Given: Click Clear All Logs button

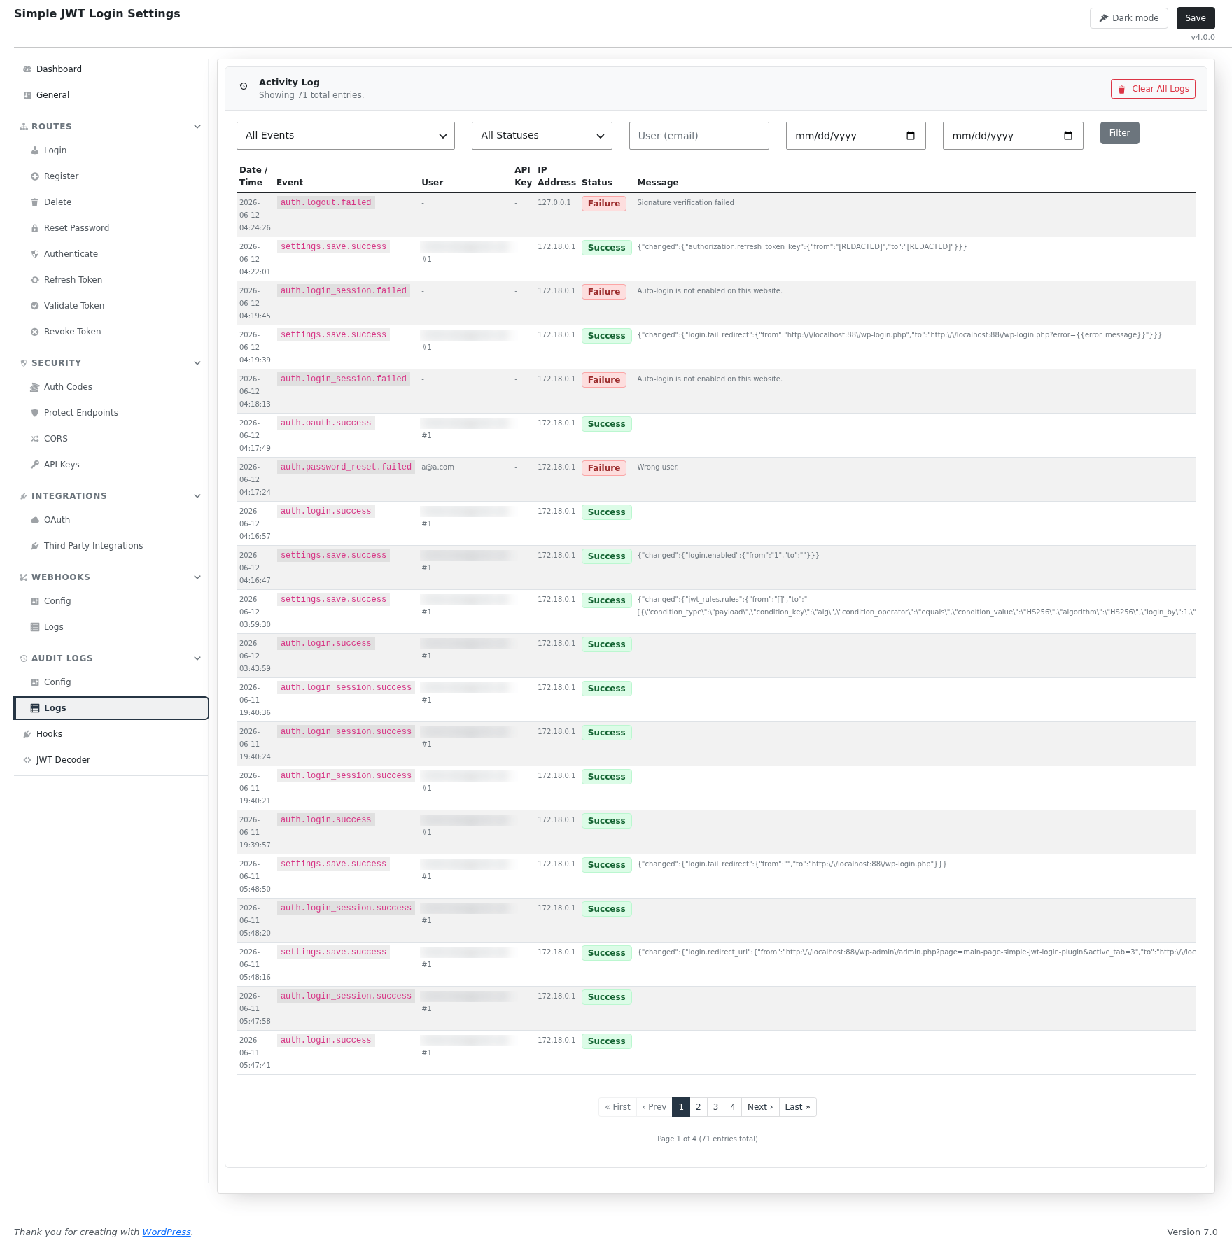Looking at the screenshot, I should [x=1153, y=89].
